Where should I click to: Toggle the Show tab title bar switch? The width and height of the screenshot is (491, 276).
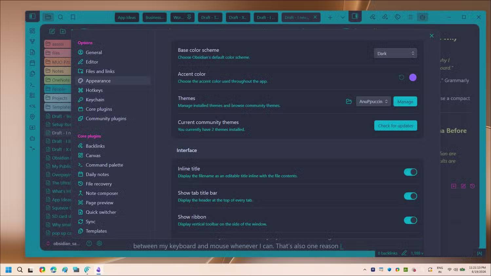tap(410, 196)
